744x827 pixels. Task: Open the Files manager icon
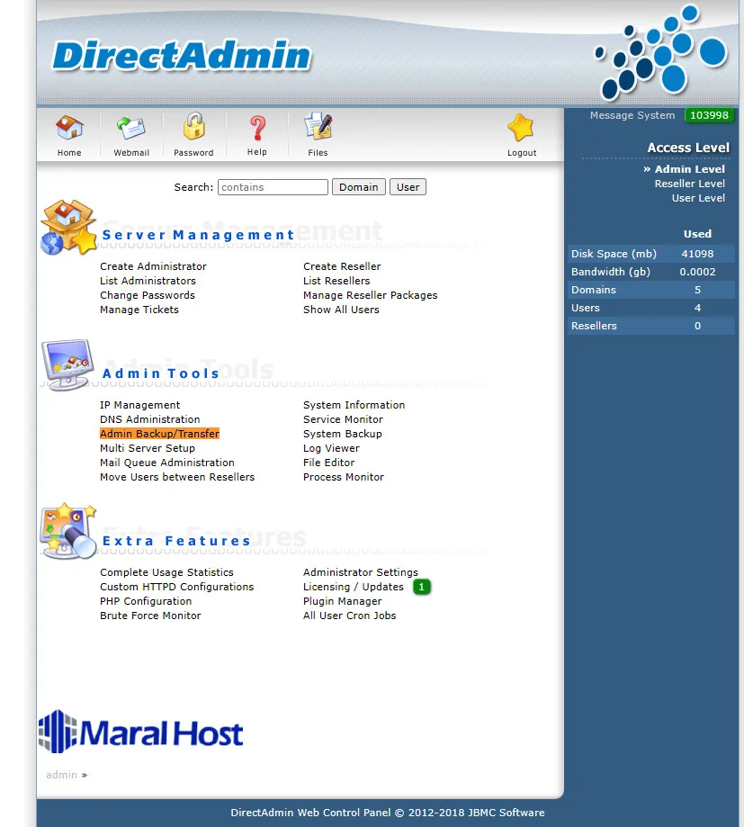pyautogui.click(x=317, y=133)
